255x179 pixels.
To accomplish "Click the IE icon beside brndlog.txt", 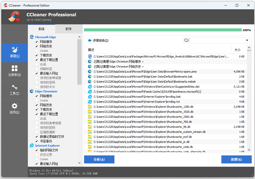I will pyautogui.click(x=90, y=102).
